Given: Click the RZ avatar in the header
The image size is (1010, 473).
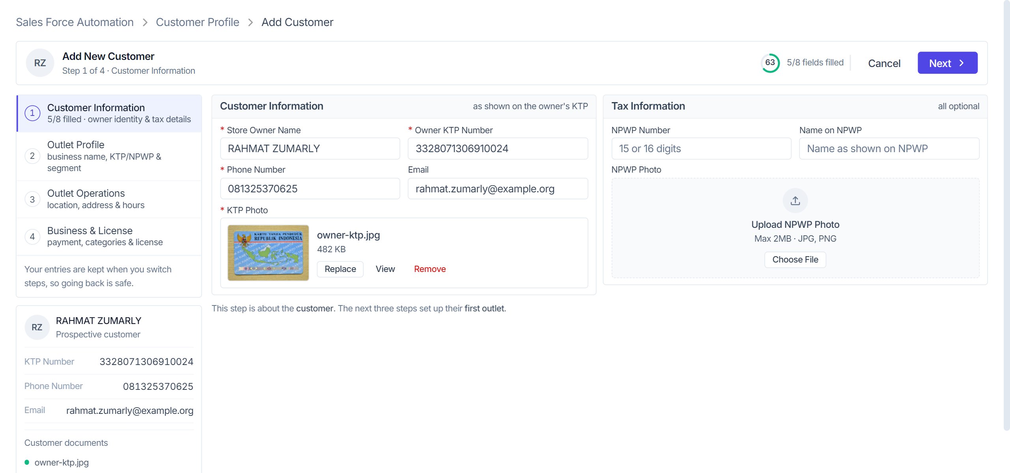Looking at the screenshot, I should 40,63.
